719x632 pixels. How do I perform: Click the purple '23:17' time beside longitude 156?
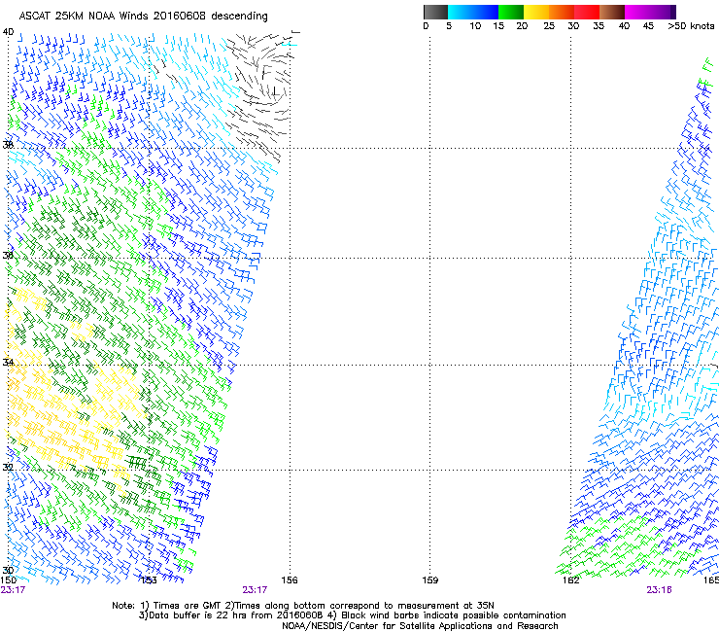(255, 590)
